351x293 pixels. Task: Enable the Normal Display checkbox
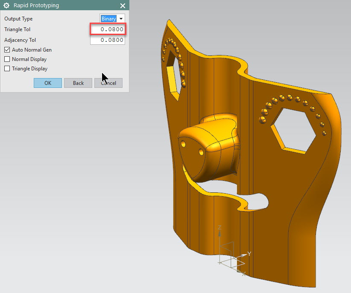click(x=7, y=59)
